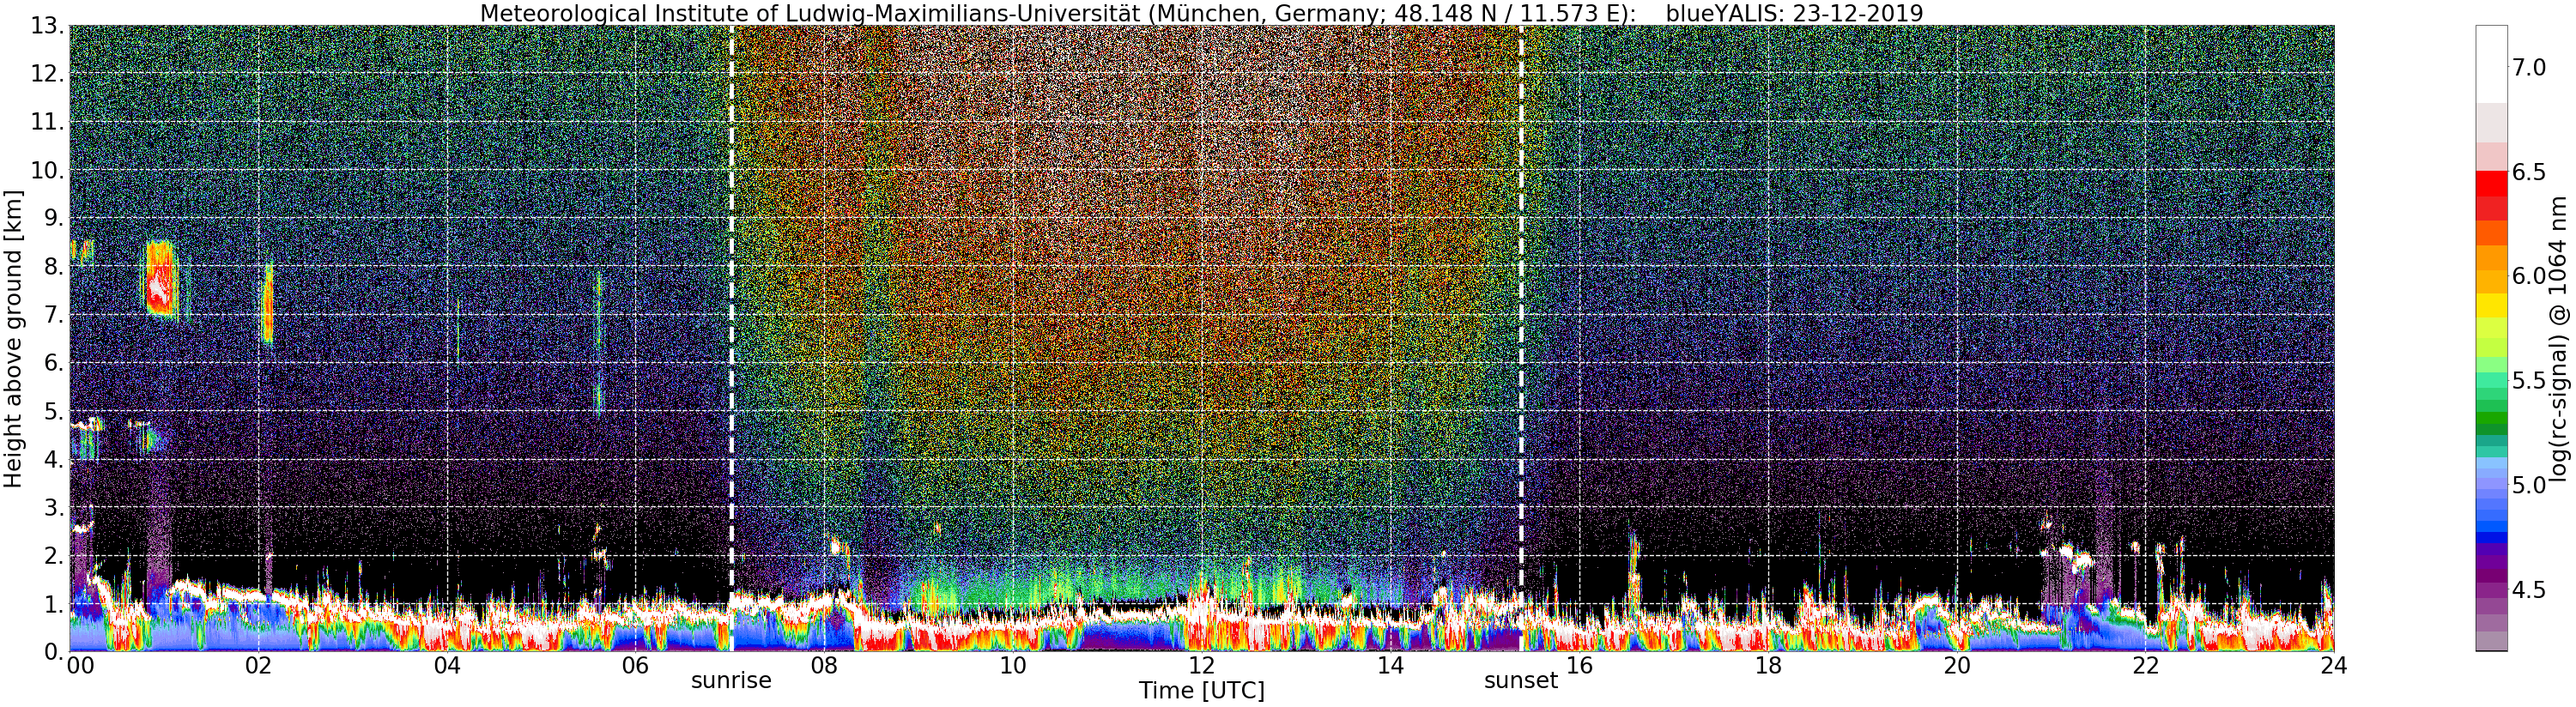The height and width of the screenshot is (707, 2576).
Task: Click the time axis tick "14"
Action: pos(1391,666)
